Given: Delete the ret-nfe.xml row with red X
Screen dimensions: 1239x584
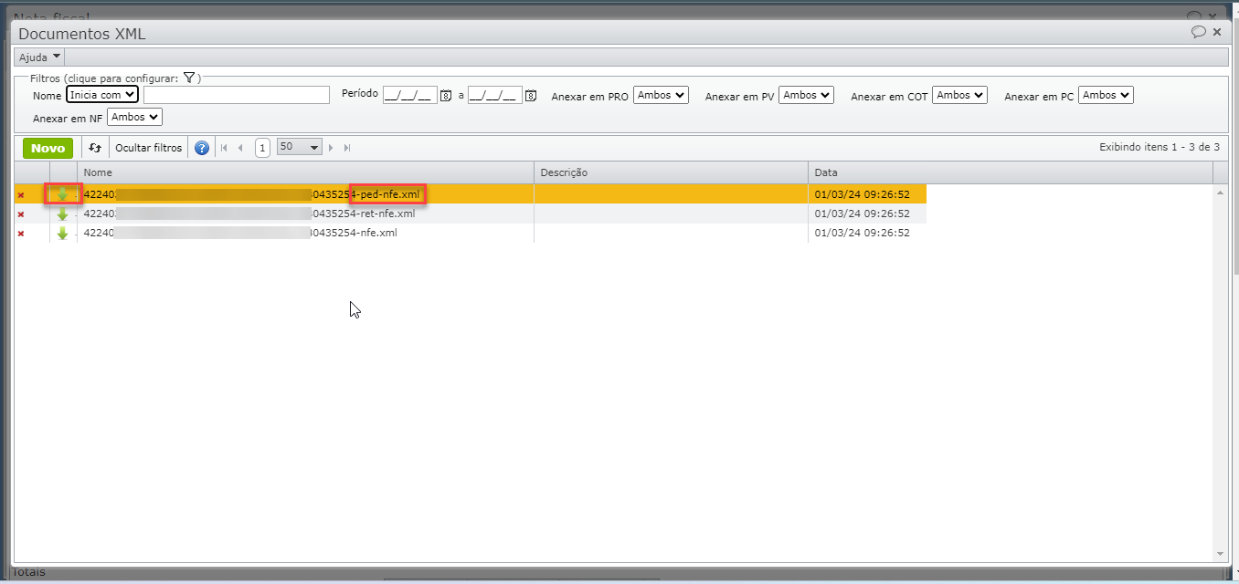Looking at the screenshot, I should click(21, 214).
